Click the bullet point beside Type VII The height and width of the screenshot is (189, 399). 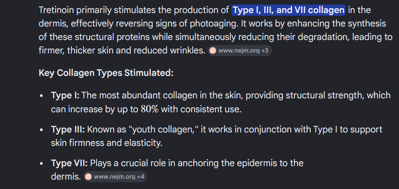coord(41,164)
